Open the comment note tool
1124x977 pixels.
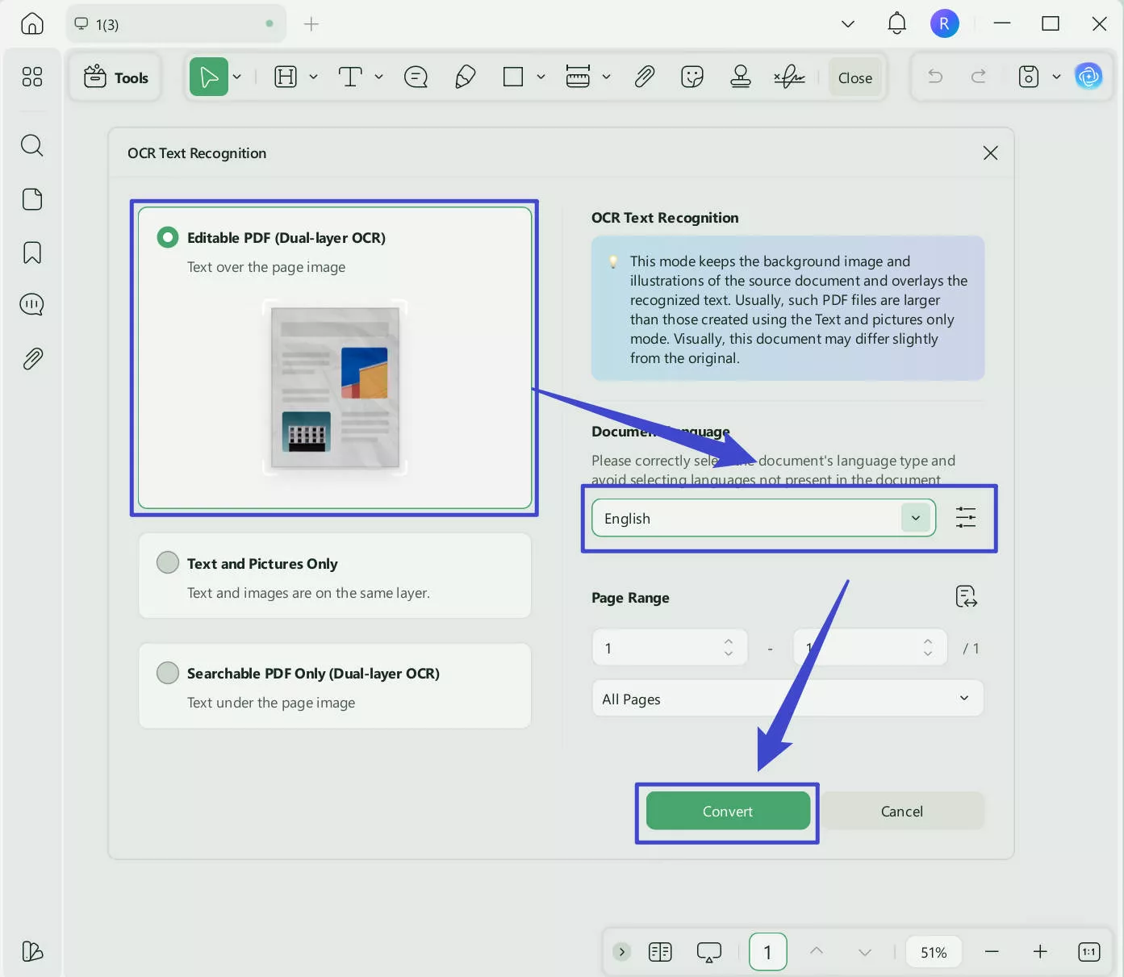coord(416,77)
